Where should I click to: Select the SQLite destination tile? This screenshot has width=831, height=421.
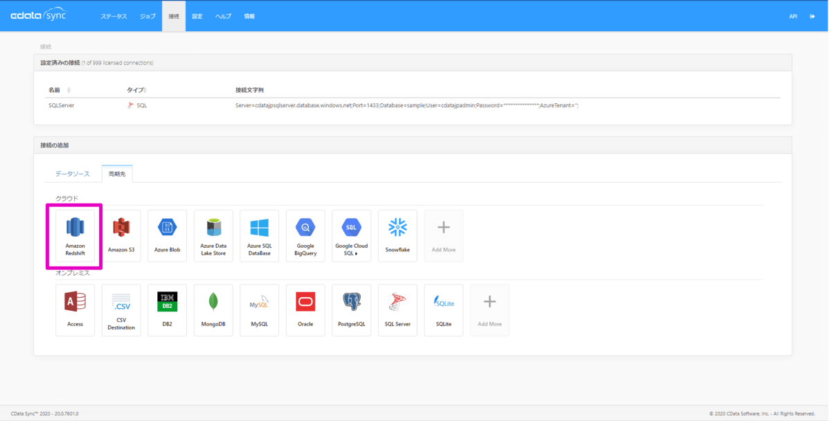(x=443, y=310)
